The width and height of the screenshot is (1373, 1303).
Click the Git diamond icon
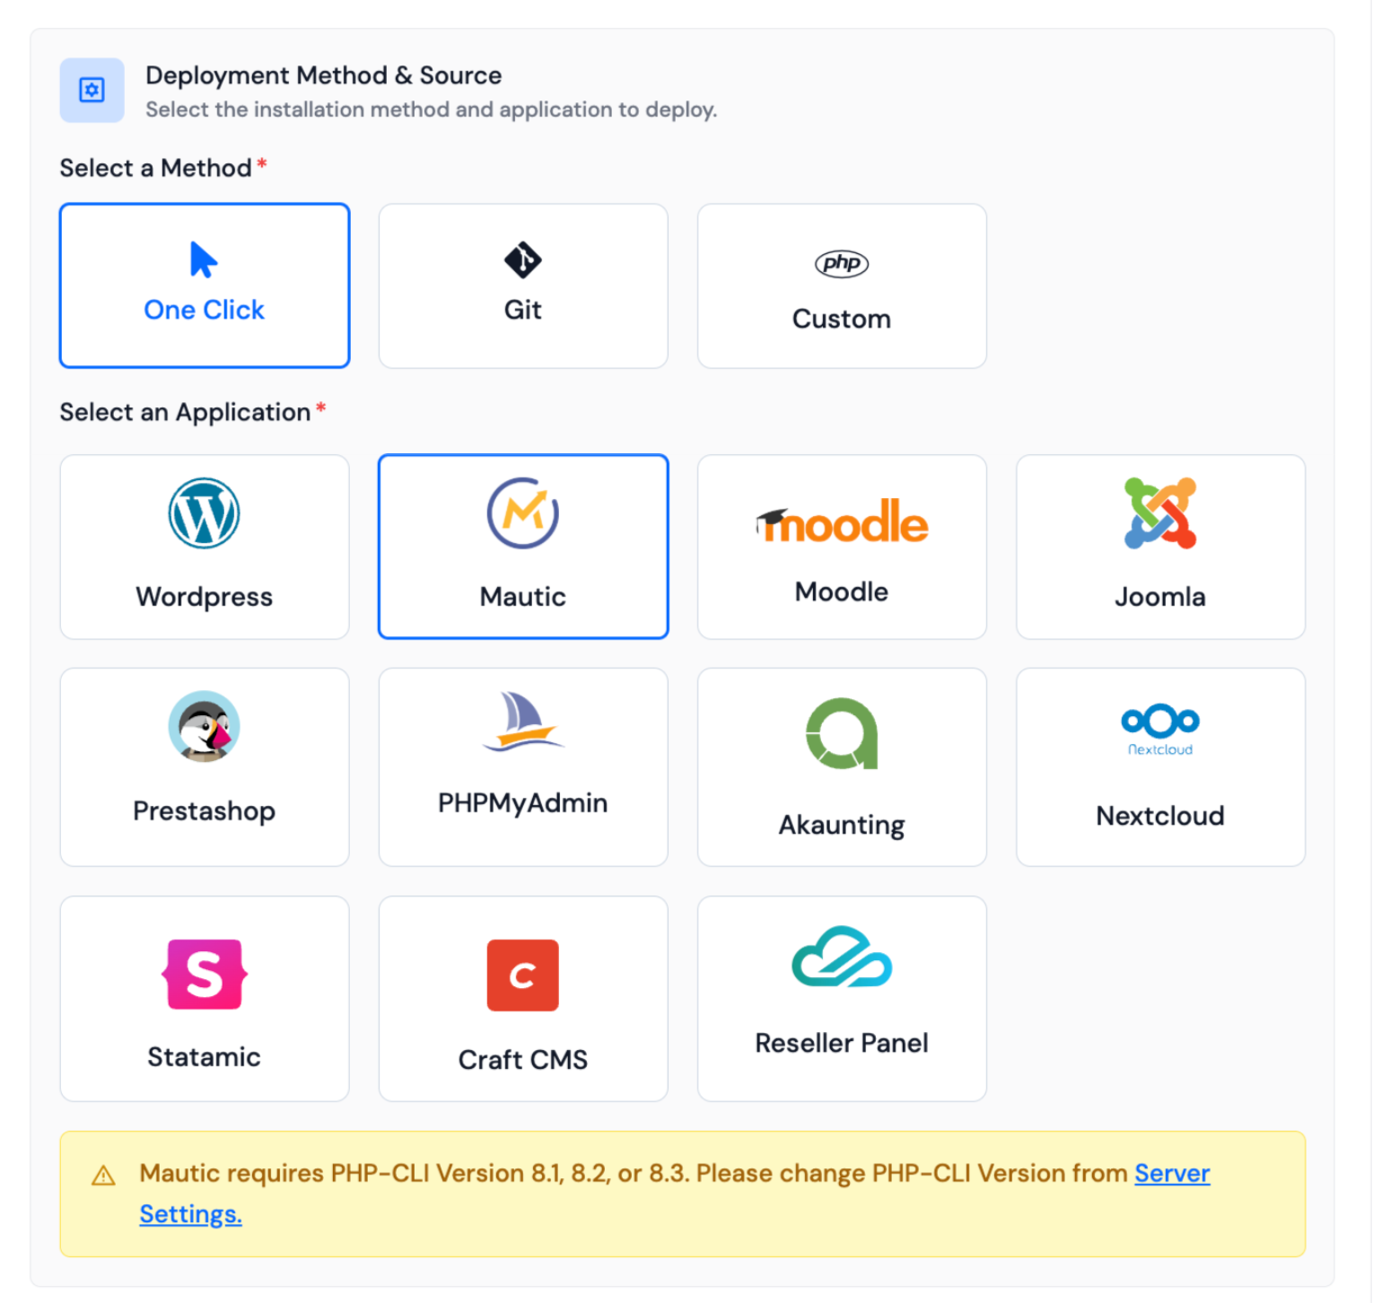pos(522,261)
